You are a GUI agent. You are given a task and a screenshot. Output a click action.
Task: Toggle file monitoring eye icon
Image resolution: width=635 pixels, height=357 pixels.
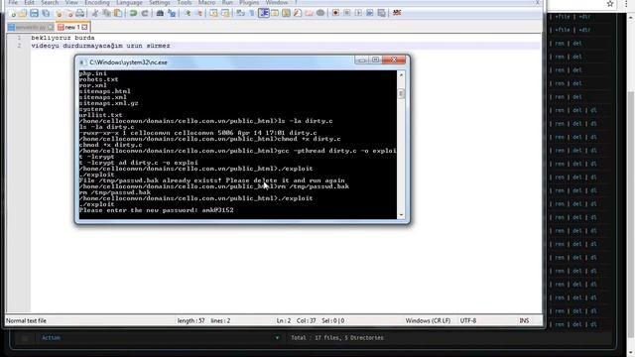click(320, 13)
